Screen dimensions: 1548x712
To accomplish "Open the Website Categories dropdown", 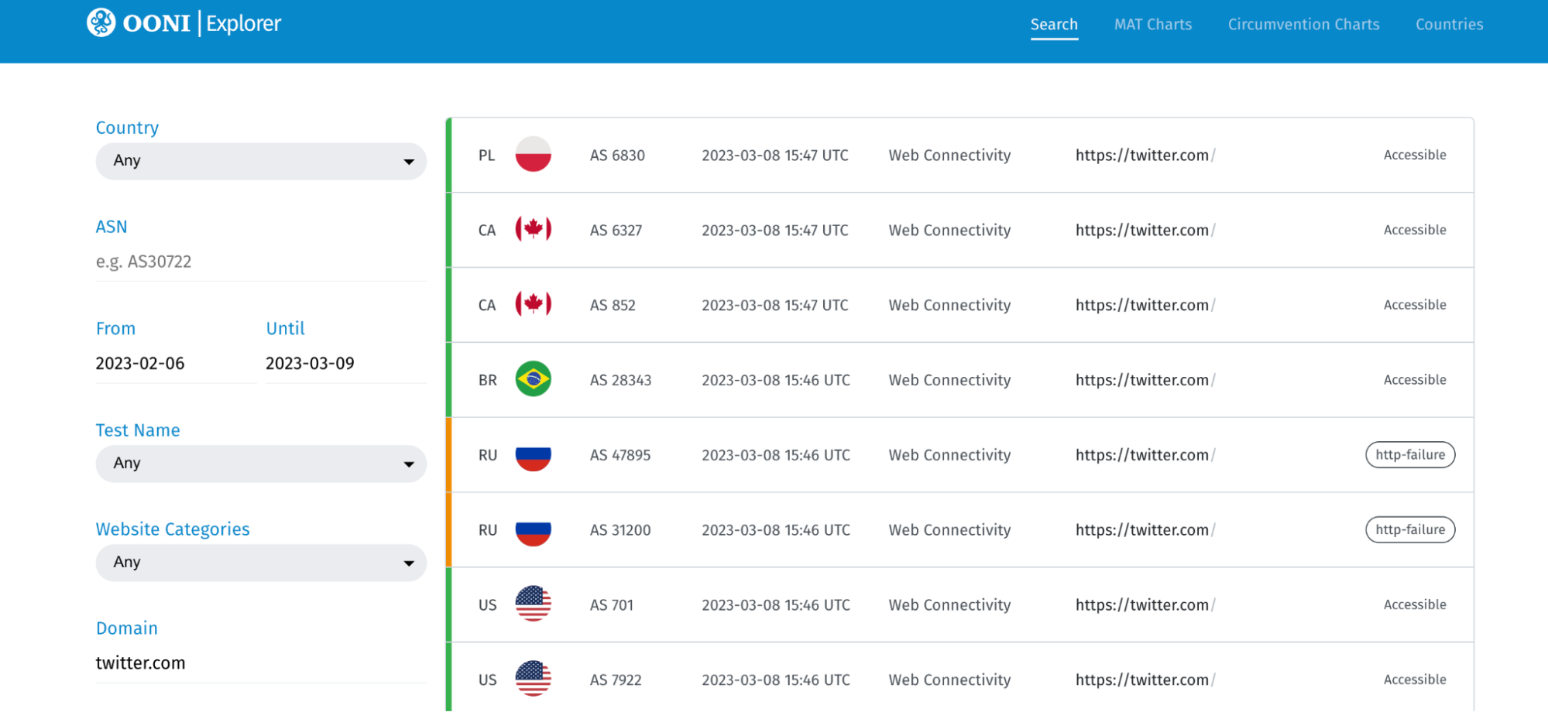I will point(261,563).
